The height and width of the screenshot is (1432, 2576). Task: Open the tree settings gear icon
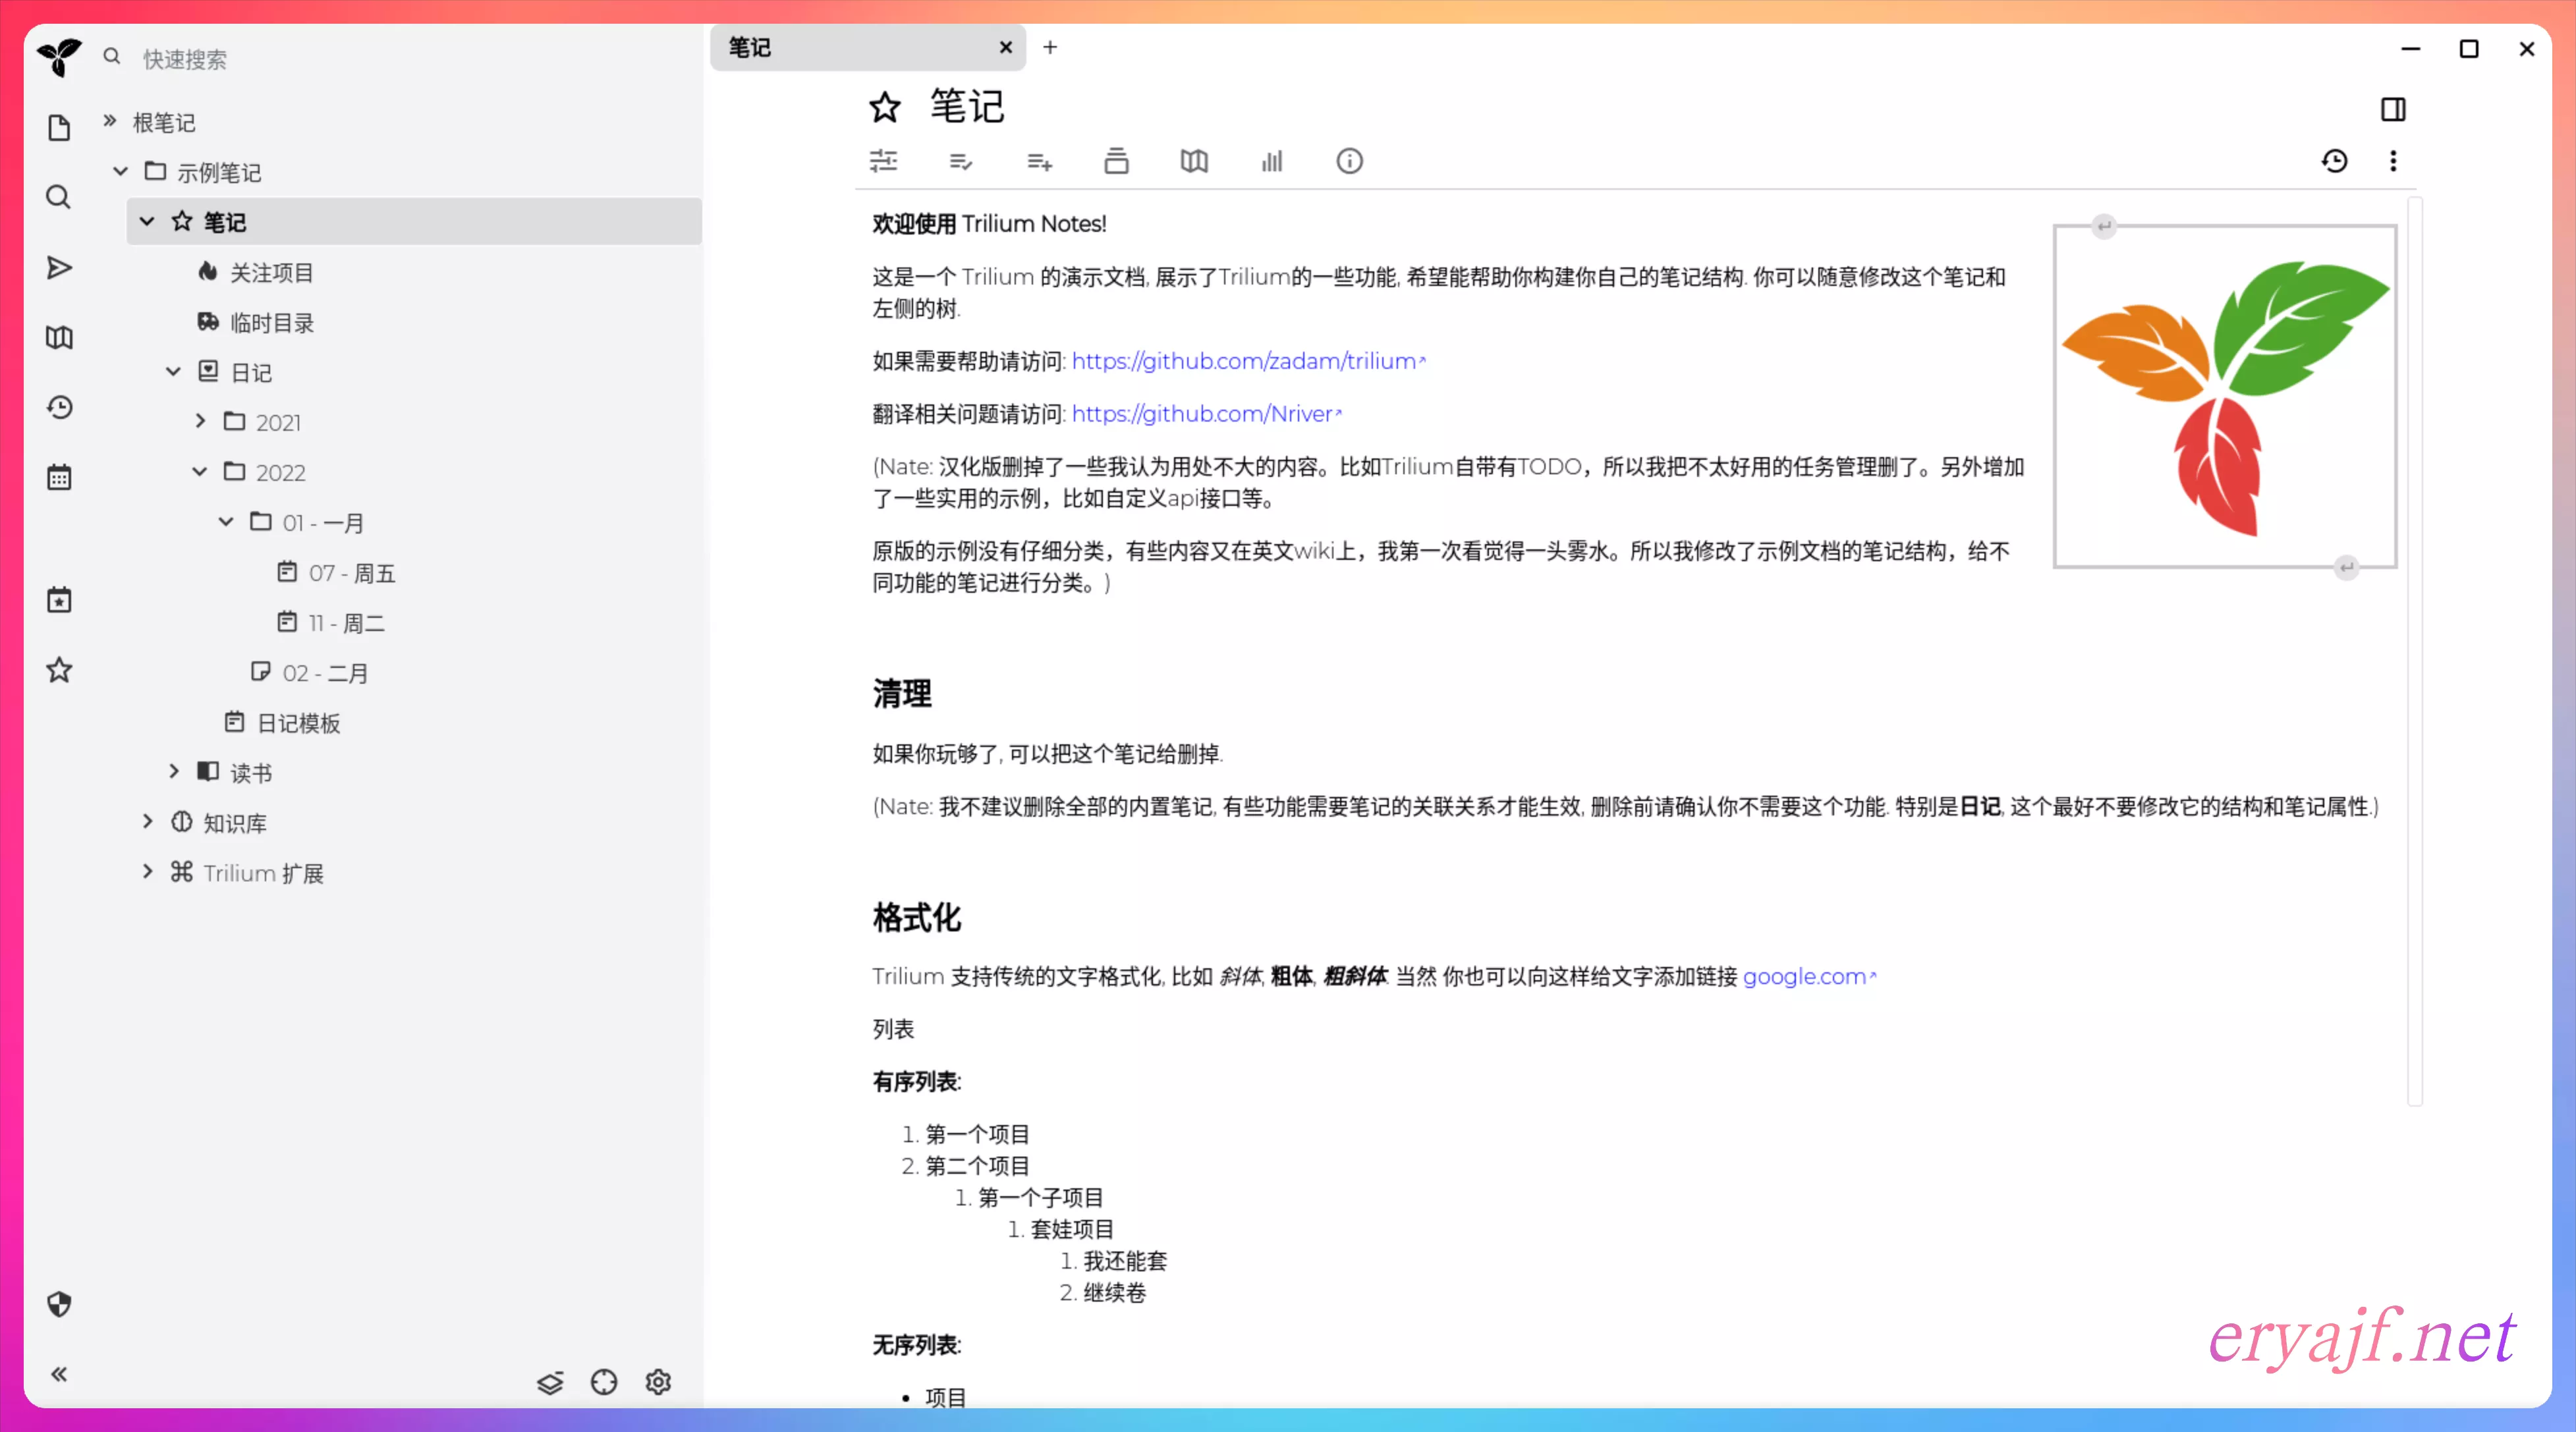coord(658,1382)
